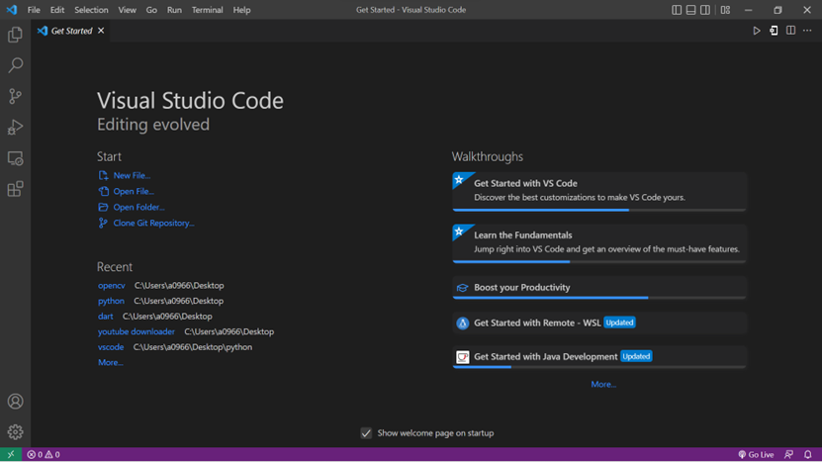
Task: Open the Go menu
Action: click(151, 10)
